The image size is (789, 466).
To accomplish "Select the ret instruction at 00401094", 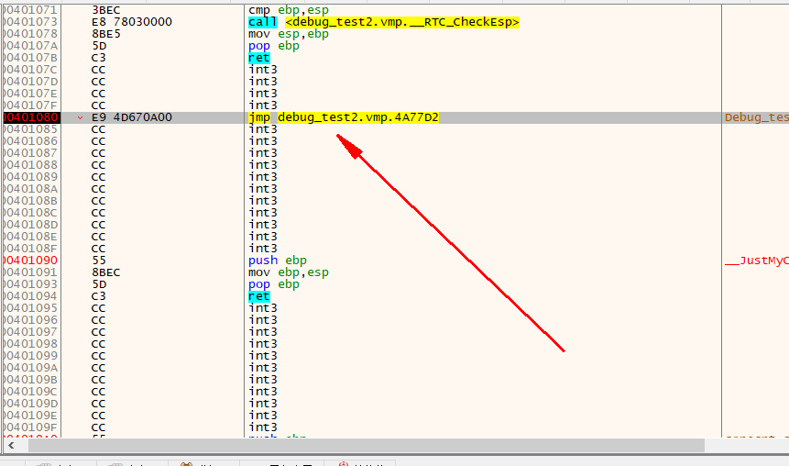I will coord(259,296).
